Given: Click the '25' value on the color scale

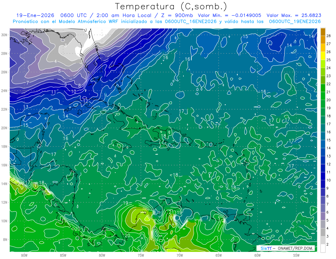Looking at the screenshot, I should 329,60.
